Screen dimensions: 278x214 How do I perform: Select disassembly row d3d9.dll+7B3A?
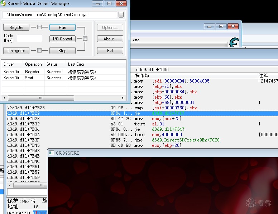[142, 135]
